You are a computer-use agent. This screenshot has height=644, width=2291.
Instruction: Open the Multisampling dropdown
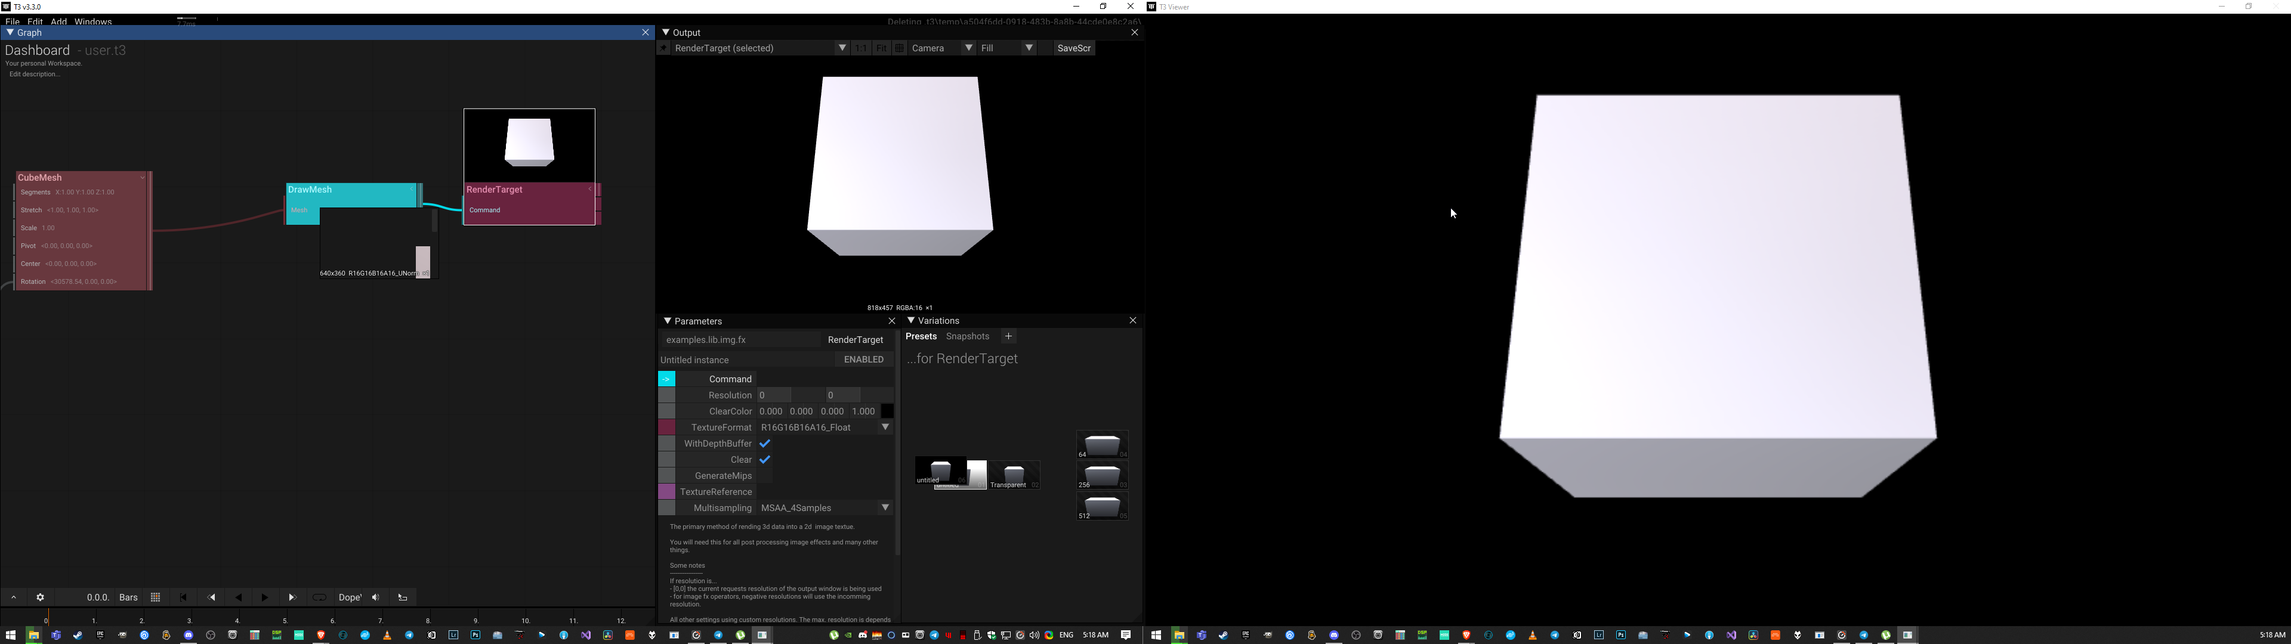(885, 507)
